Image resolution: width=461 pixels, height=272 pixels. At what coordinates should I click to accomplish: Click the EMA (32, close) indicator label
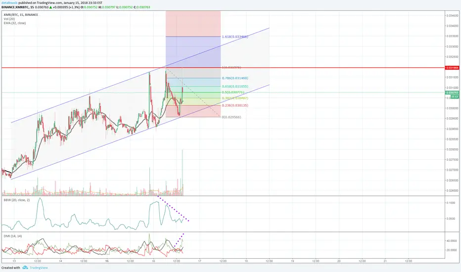click(x=15, y=23)
